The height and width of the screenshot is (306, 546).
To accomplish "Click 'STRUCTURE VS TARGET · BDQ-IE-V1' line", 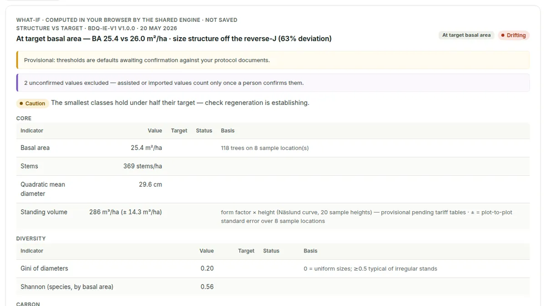I will pyautogui.click(x=96, y=28).
